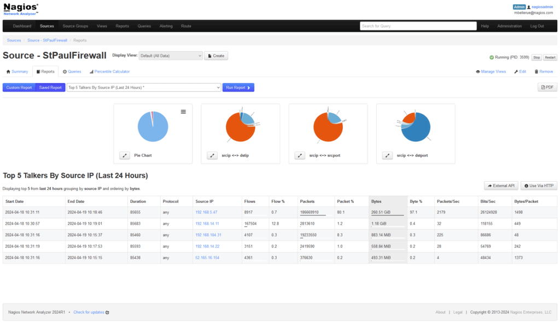Click the update check icon in footer
Image resolution: width=560 pixels, height=324 pixels.
coord(107,313)
